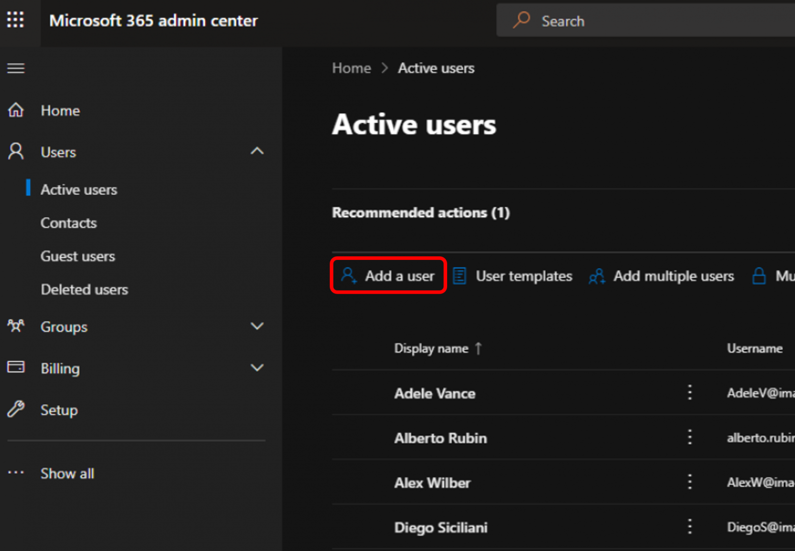Open User templates

click(x=513, y=276)
